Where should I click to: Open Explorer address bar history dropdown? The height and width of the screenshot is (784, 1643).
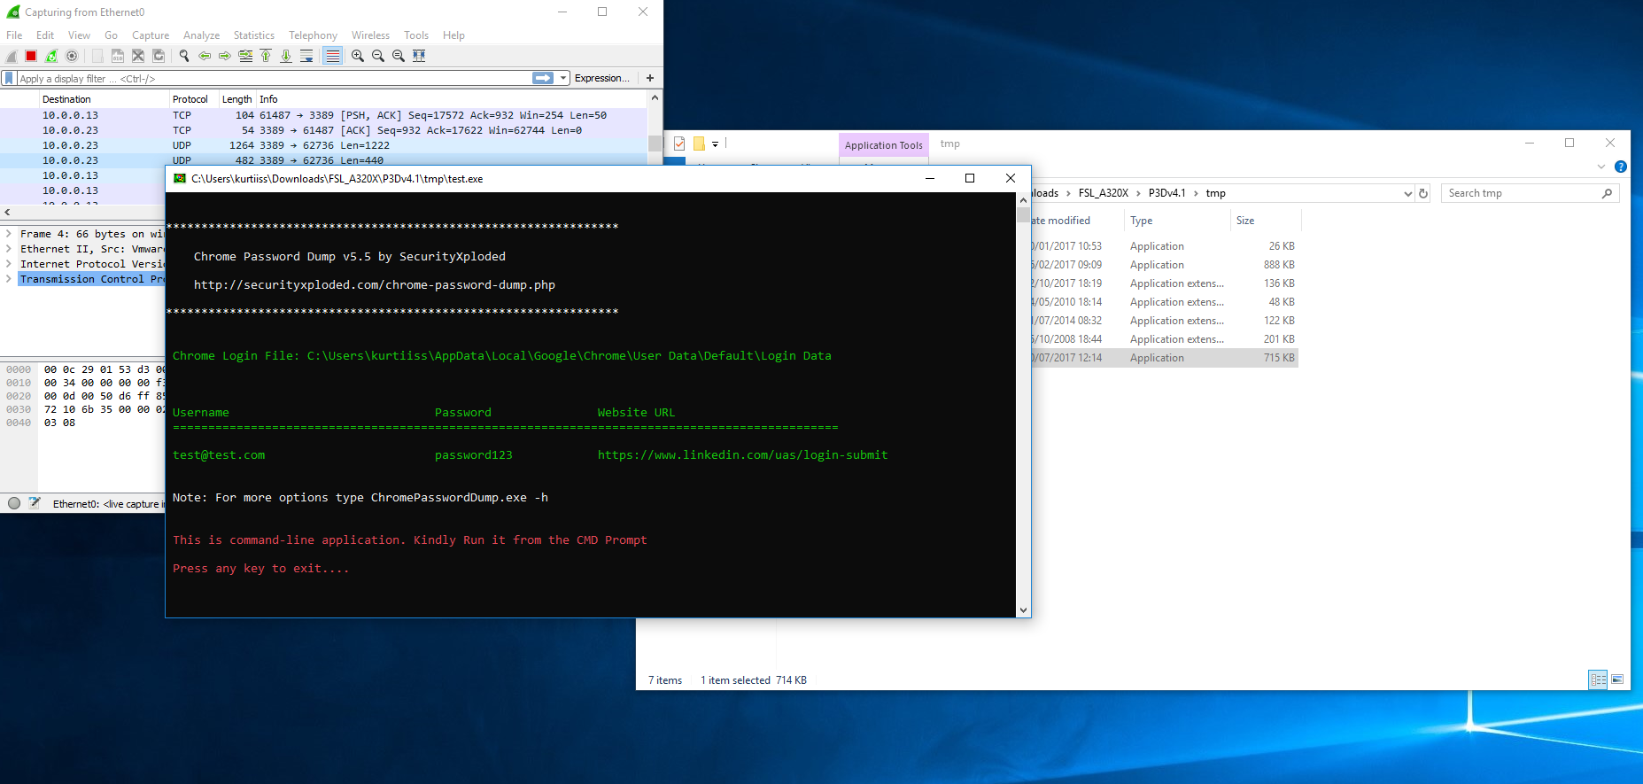coord(1407,193)
